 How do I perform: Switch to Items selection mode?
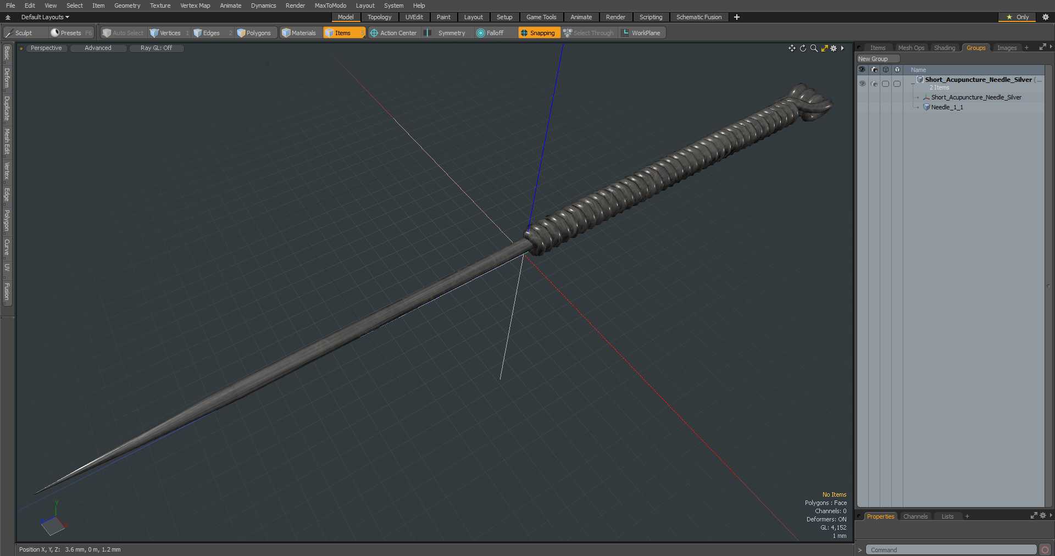[344, 33]
